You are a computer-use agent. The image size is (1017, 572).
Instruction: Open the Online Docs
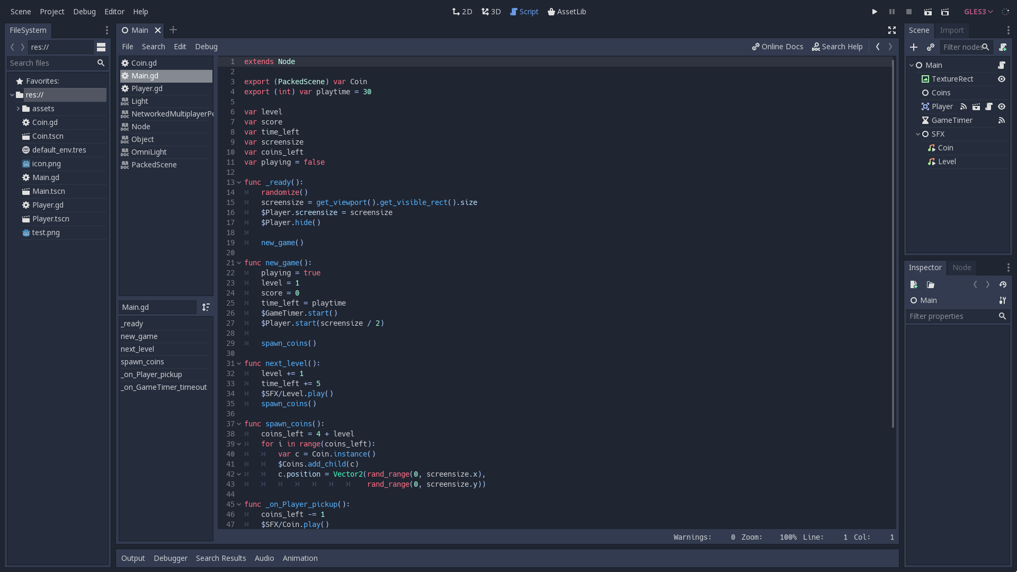click(x=777, y=47)
